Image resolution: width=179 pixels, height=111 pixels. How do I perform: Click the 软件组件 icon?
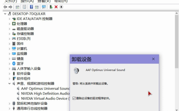coord(14,79)
